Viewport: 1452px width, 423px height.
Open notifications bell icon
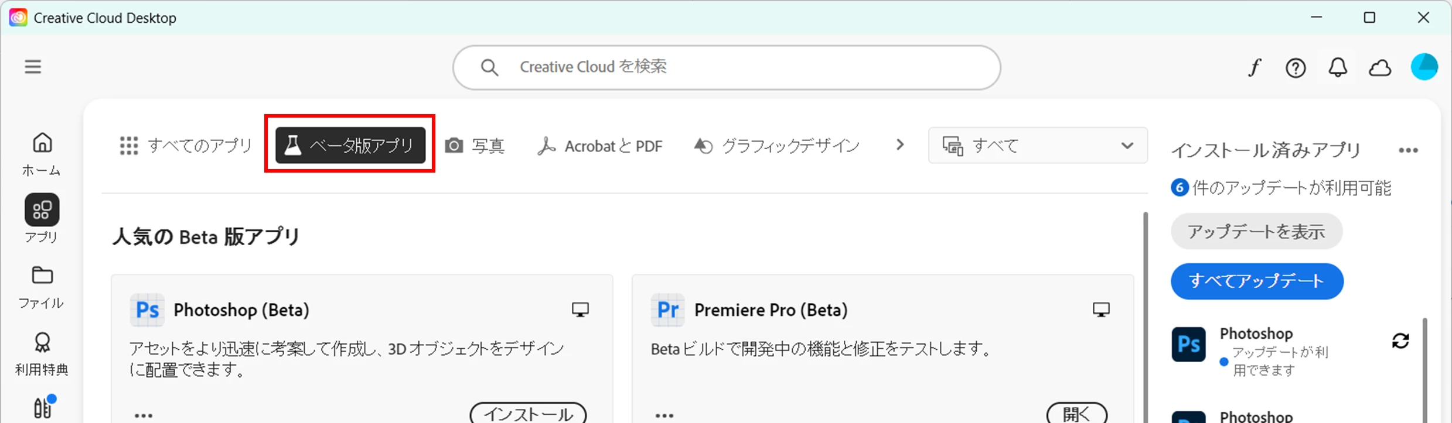tap(1338, 68)
